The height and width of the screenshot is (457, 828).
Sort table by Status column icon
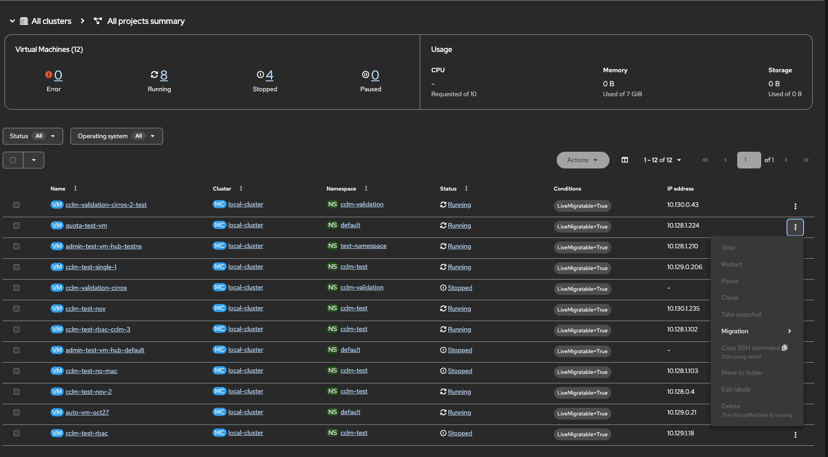click(466, 188)
